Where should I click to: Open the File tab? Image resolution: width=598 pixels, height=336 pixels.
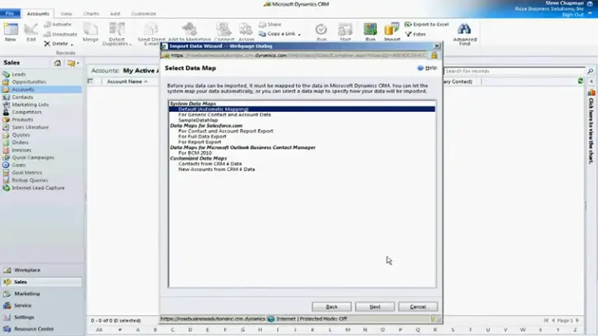10,13
